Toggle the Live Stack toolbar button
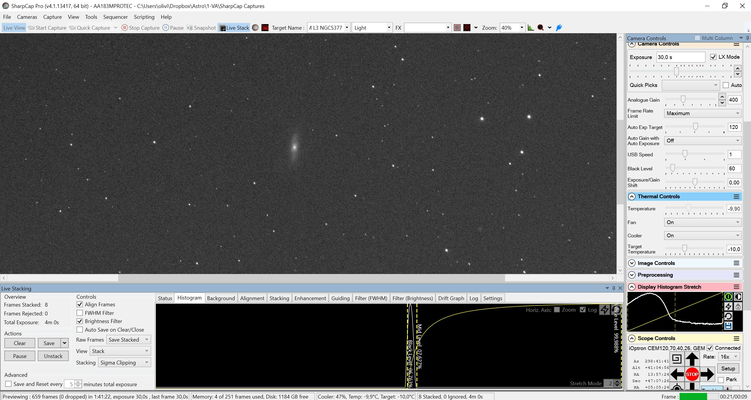 click(x=234, y=28)
